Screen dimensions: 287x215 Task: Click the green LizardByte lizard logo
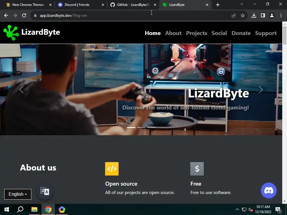click(11, 32)
